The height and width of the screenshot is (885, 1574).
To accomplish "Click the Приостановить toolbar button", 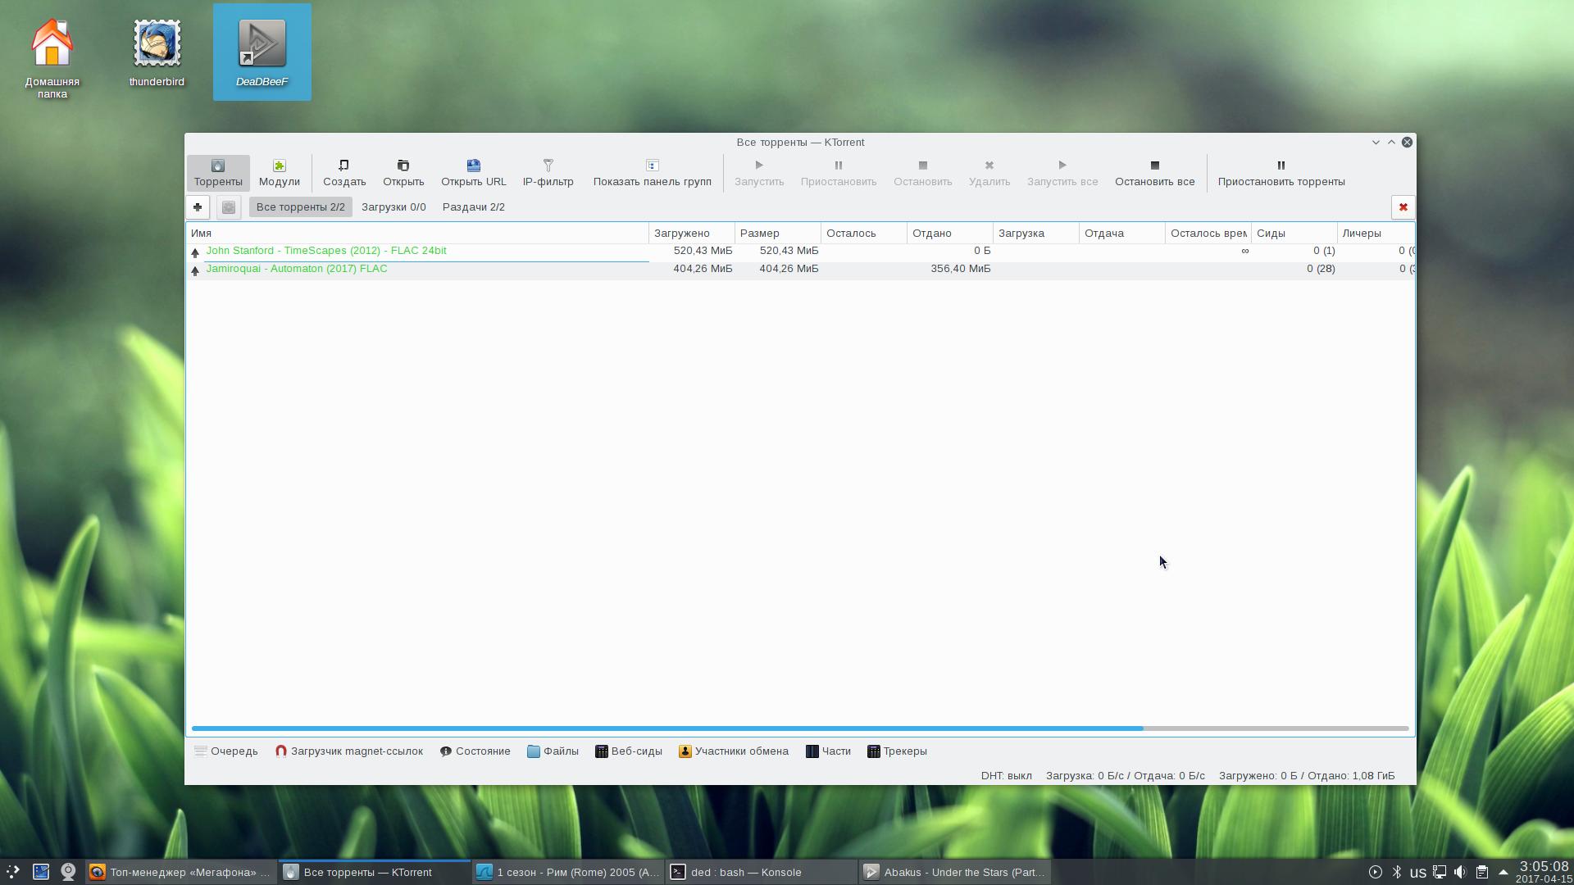I will (839, 173).
